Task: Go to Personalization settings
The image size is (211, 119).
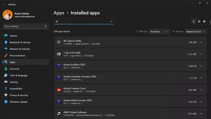Action: pos(26,56)
